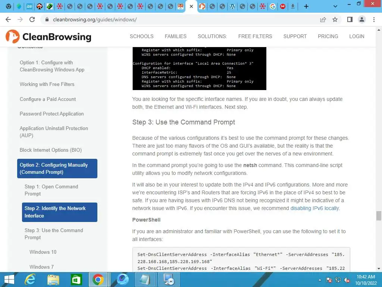Viewport: 382px width, 287px height.
Task: View site info via the padlock icon
Action: pyautogui.click(x=47, y=19)
